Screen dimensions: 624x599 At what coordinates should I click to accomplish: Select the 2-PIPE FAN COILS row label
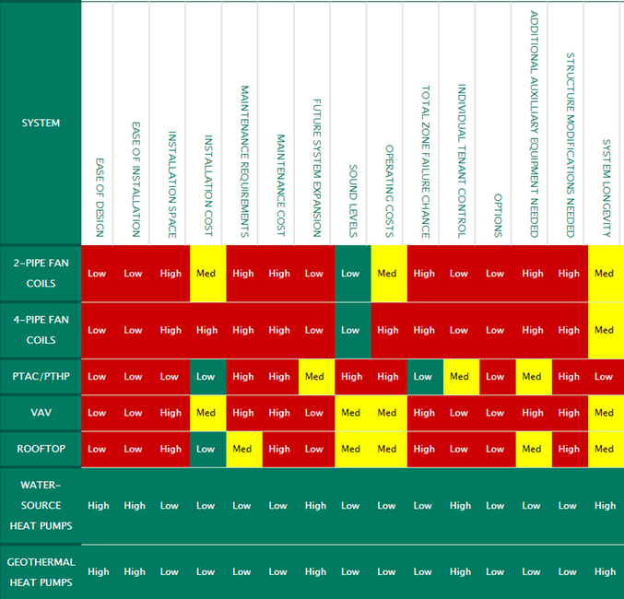(x=41, y=273)
